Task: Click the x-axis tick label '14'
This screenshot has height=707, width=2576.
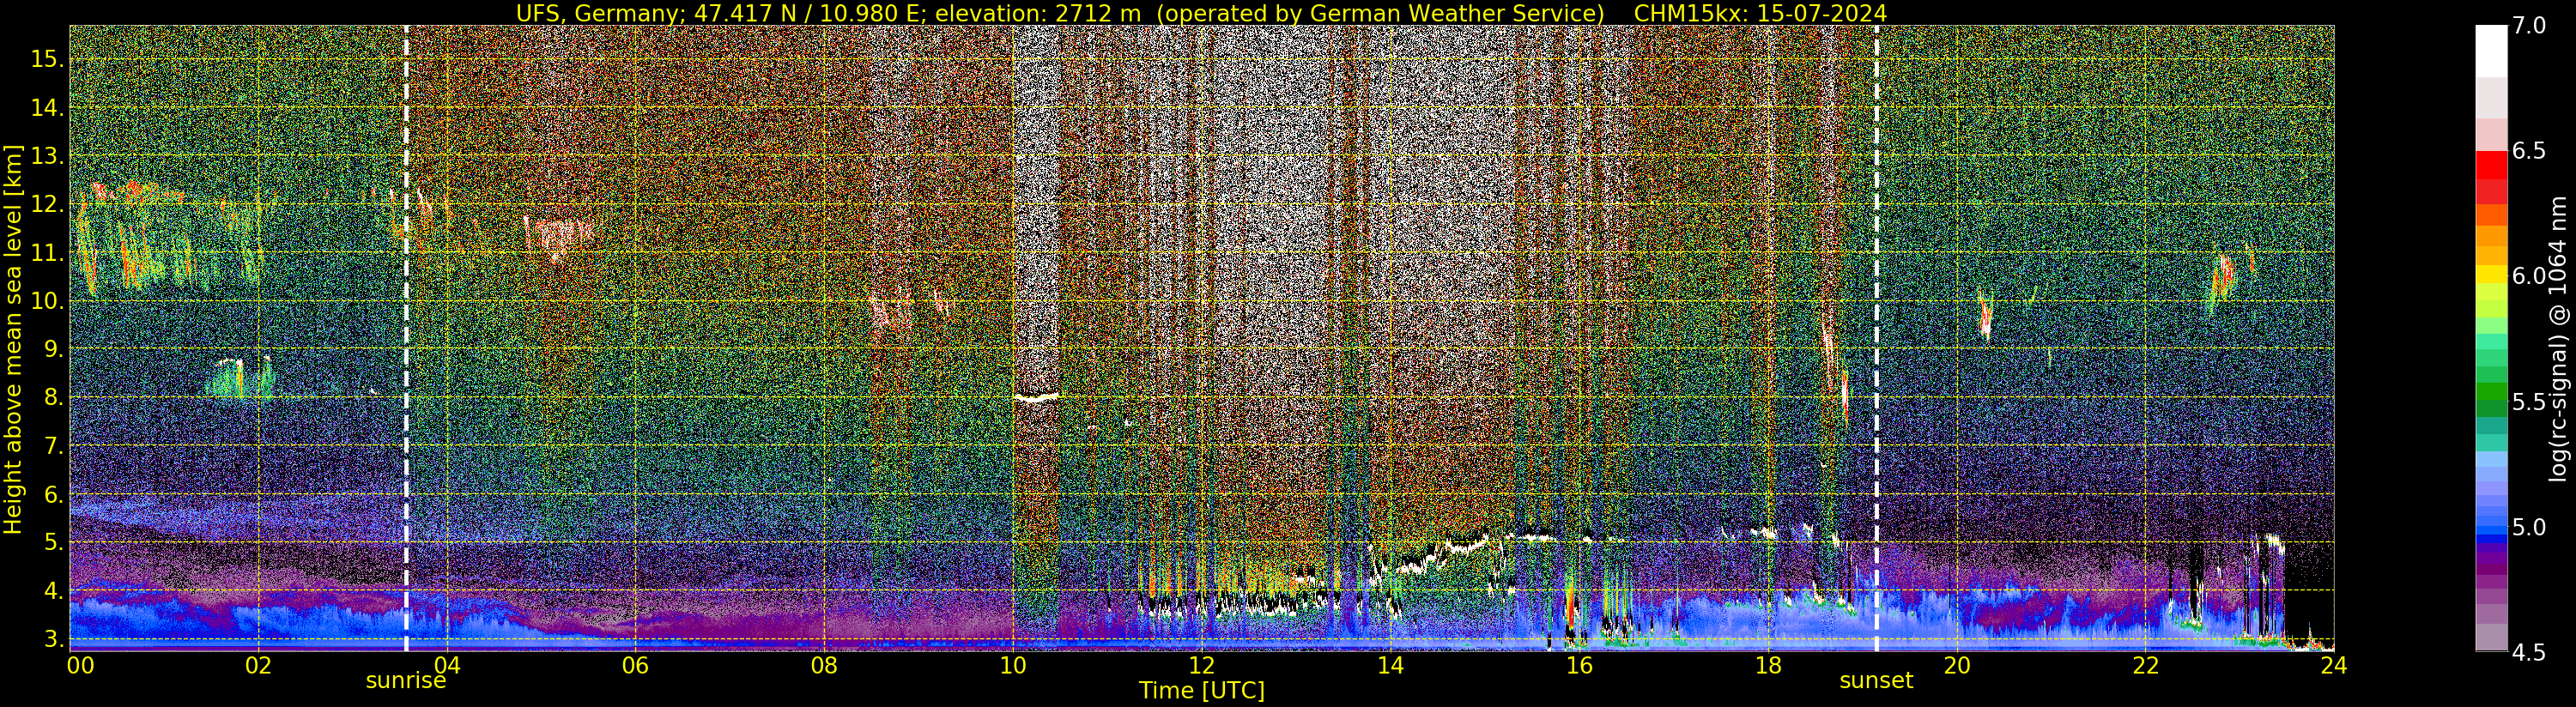Action: tap(1390, 665)
